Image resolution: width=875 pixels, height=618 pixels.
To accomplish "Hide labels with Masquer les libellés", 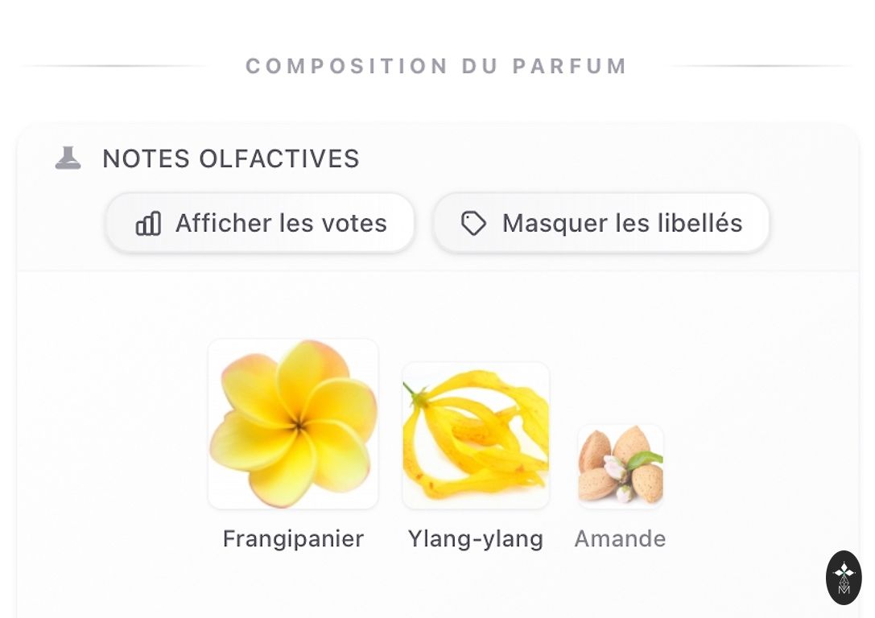I will (x=601, y=223).
